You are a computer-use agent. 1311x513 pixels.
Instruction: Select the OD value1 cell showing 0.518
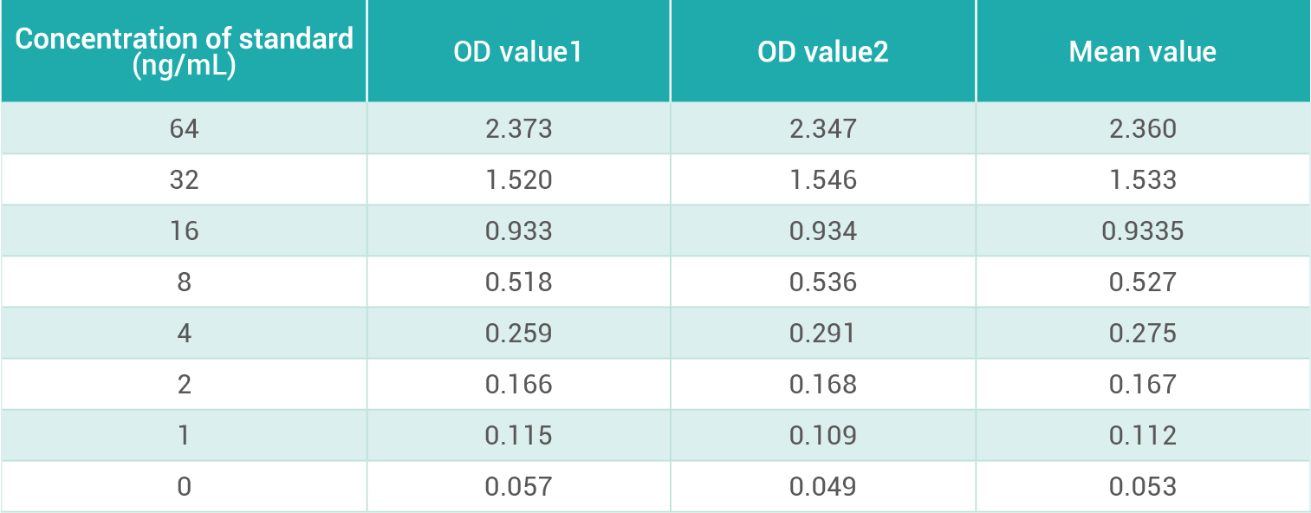[x=518, y=282]
